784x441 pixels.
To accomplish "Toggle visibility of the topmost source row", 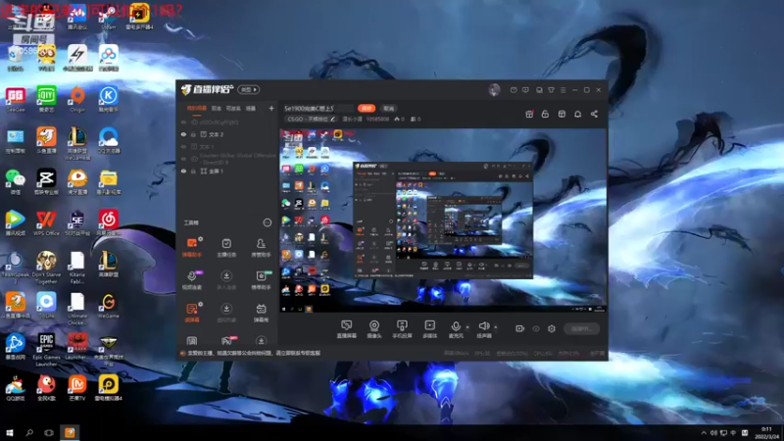I will (x=183, y=122).
